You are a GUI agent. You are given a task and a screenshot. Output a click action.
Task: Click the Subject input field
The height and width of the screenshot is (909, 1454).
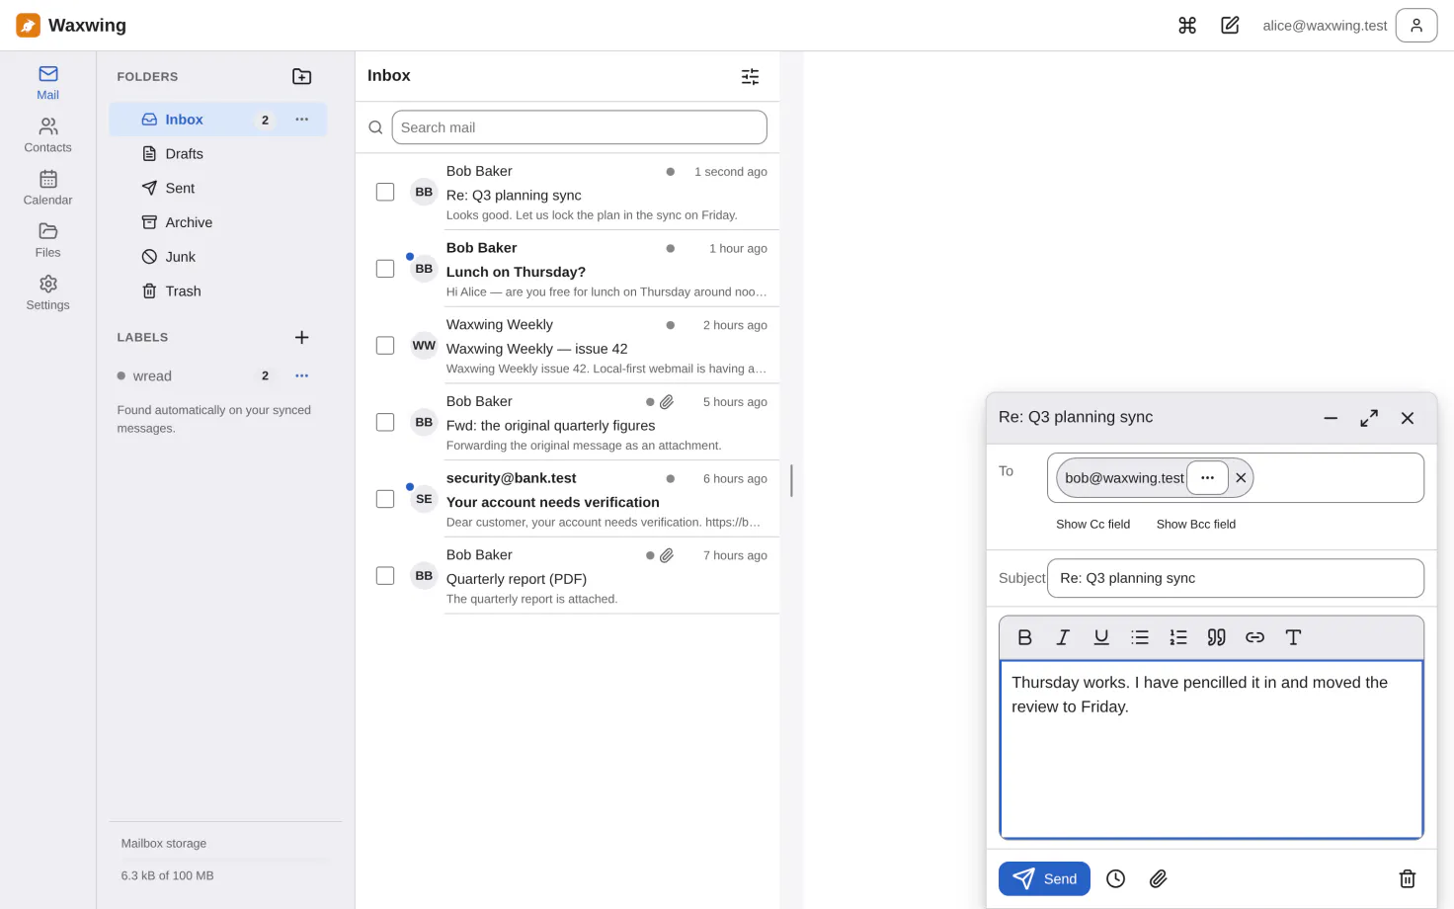point(1235,578)
